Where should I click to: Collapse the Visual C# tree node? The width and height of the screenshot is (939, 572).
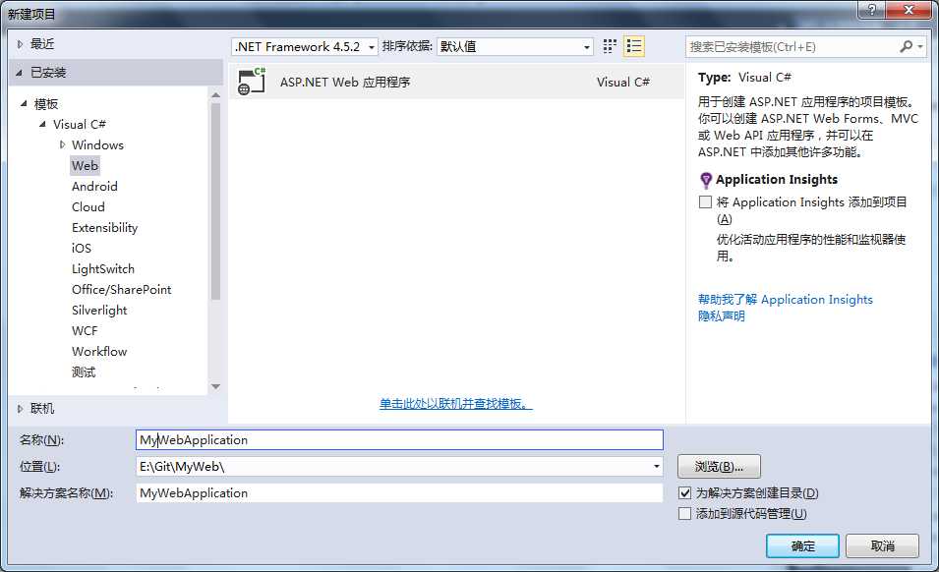[x=42, y=124]
